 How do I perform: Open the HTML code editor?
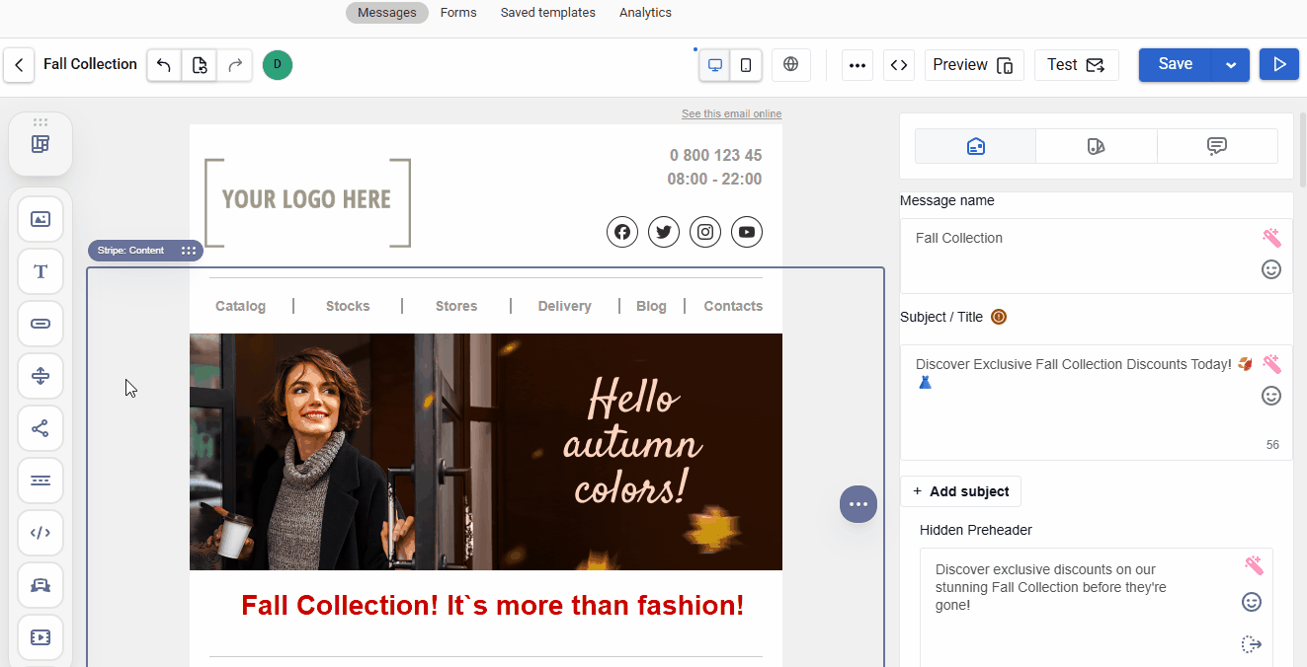point(899,65)
